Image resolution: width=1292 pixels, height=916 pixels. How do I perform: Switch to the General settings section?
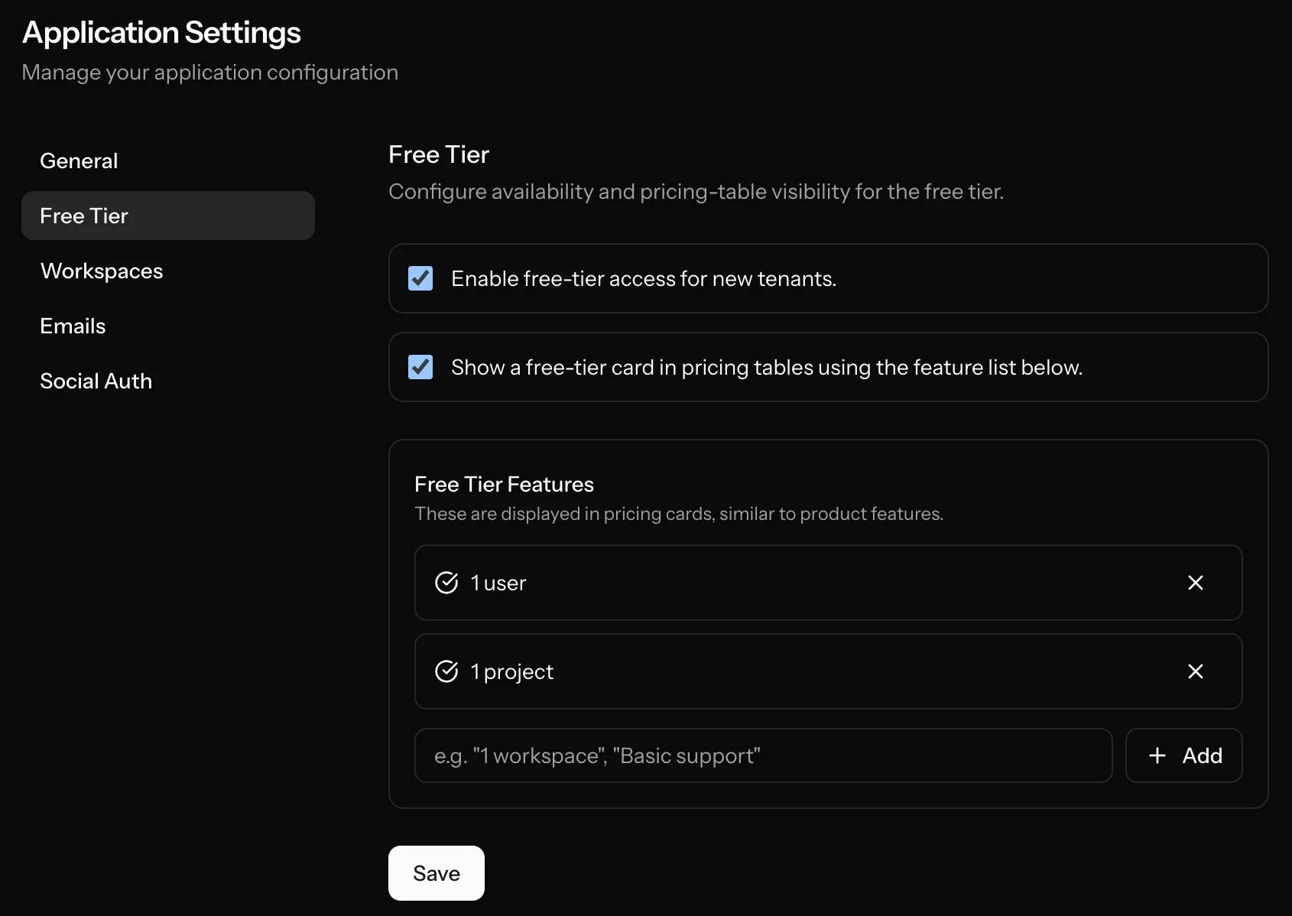click(x=79, y=161)
